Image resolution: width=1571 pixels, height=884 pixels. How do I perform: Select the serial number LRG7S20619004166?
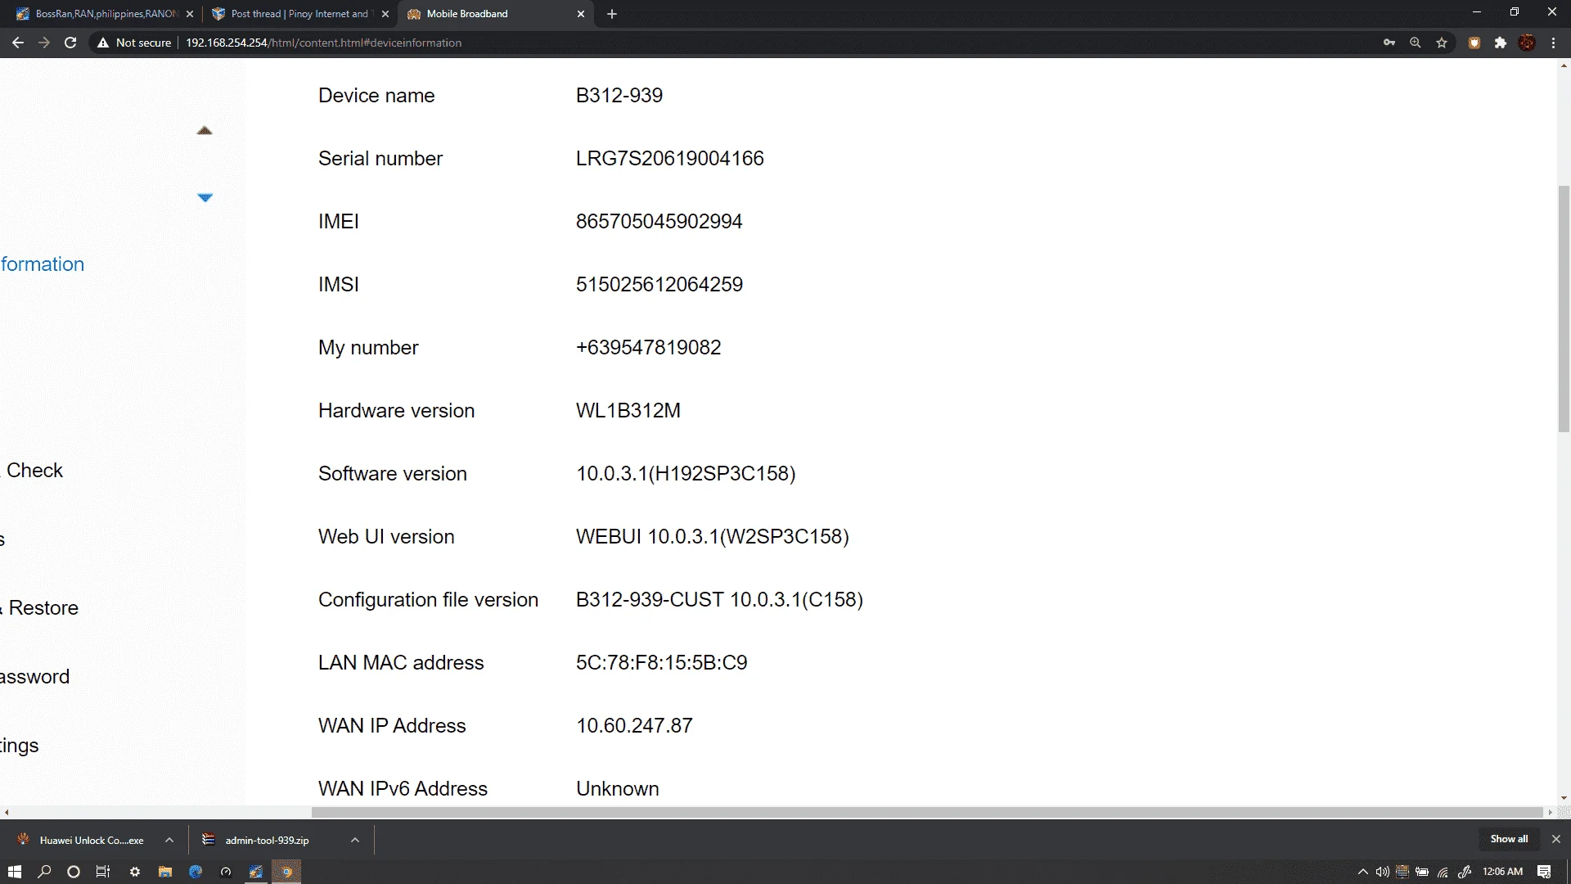(669, 159)
